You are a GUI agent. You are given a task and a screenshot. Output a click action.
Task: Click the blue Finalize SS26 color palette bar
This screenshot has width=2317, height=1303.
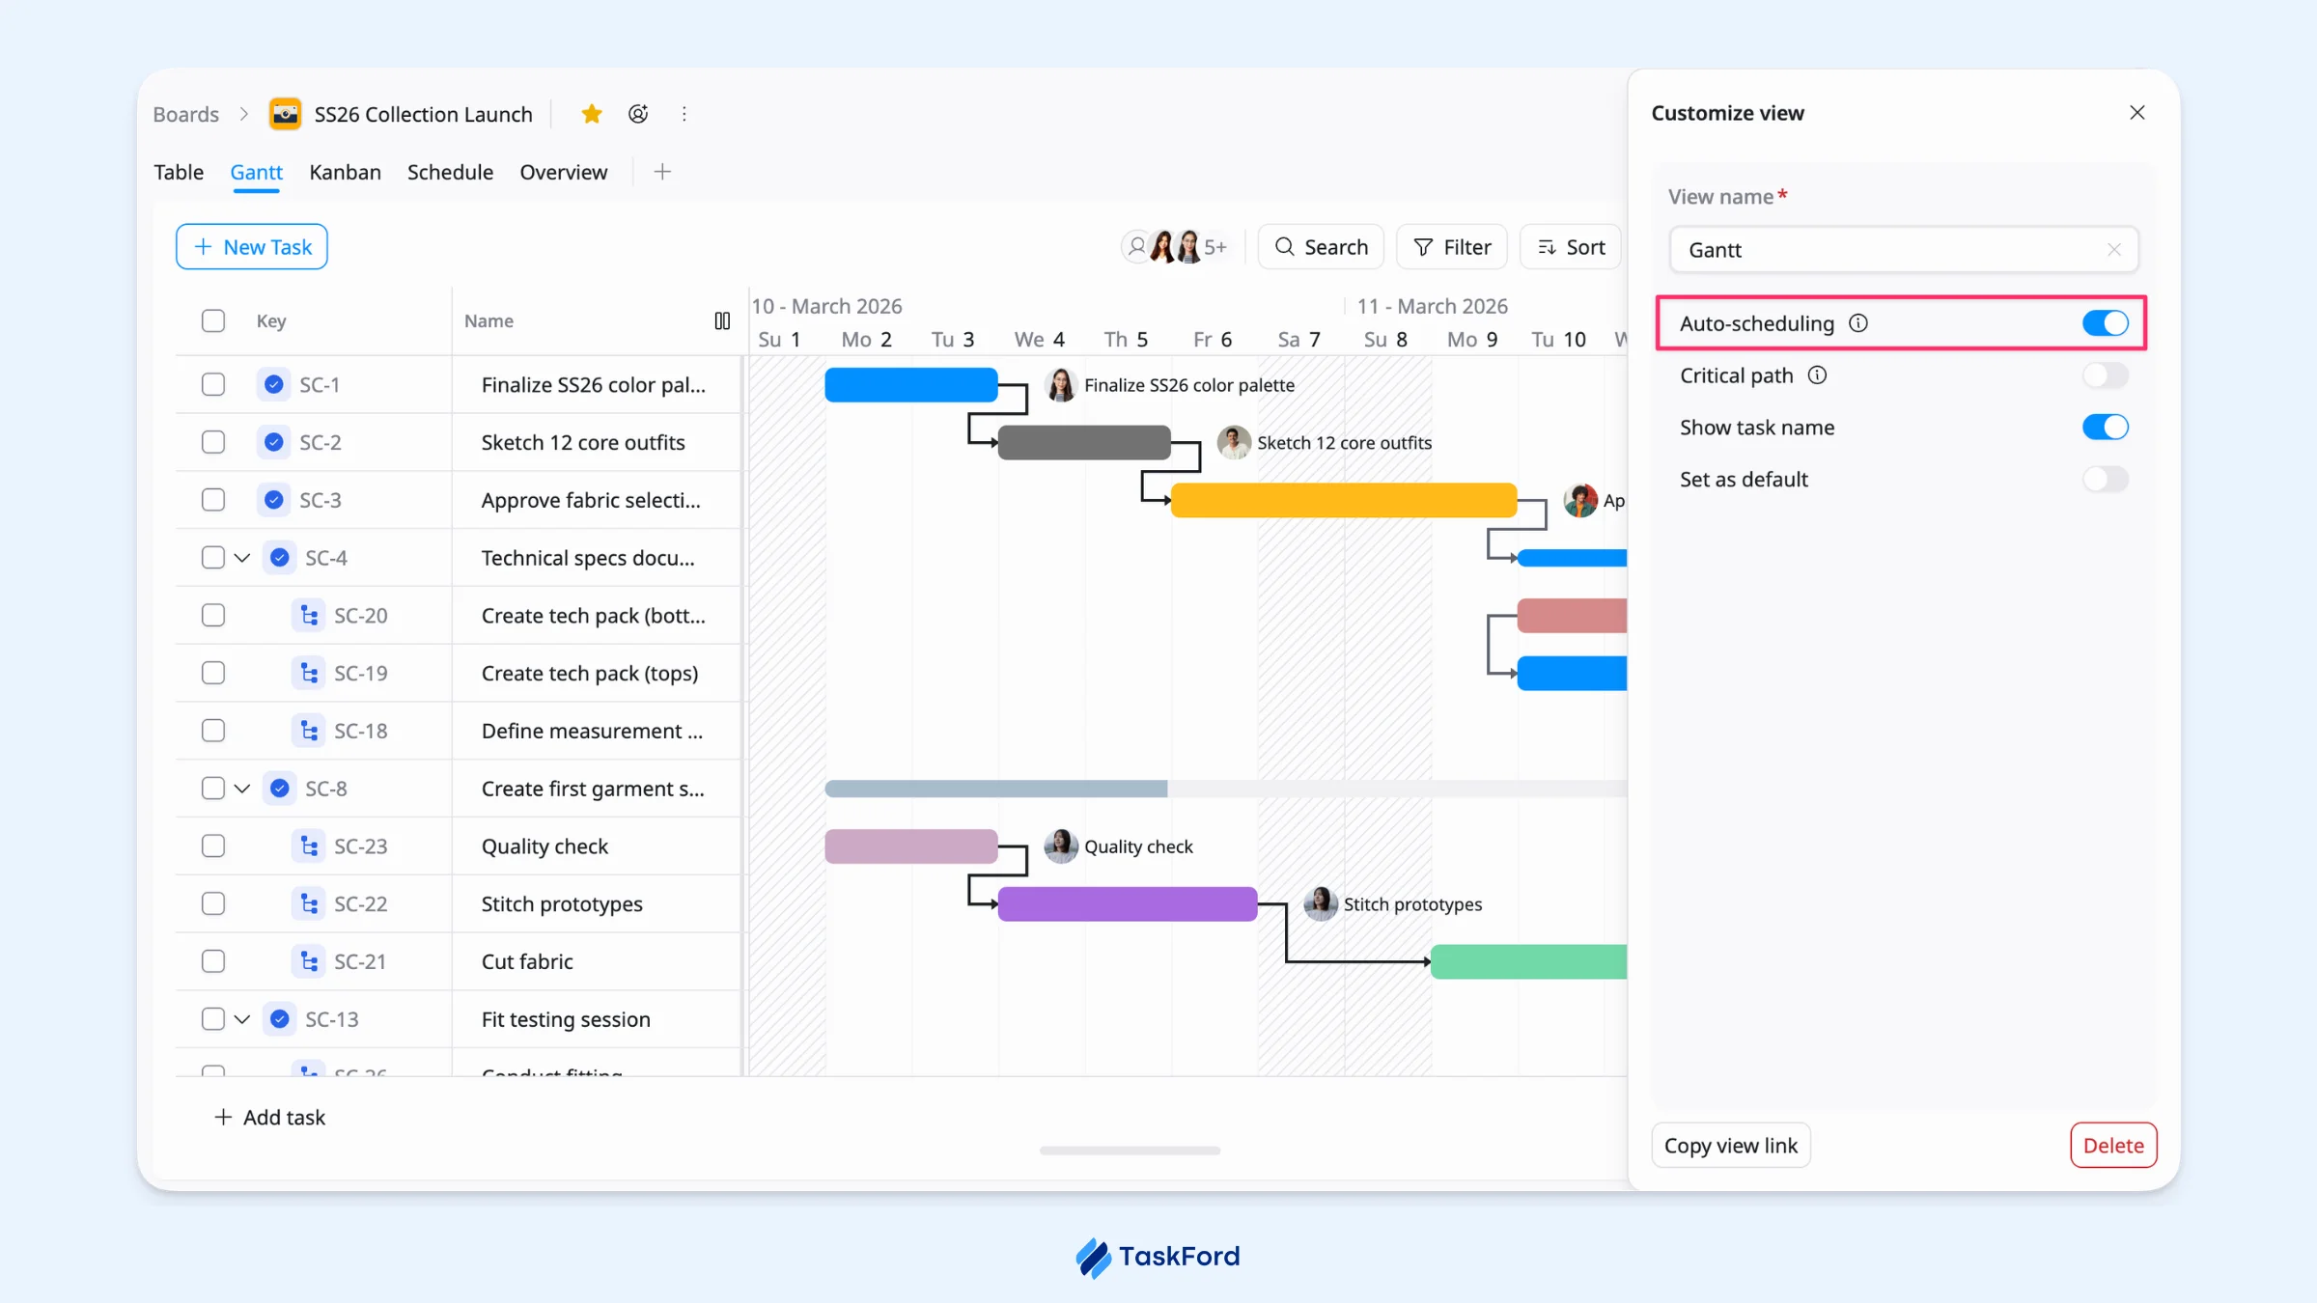tap(911, 384)
